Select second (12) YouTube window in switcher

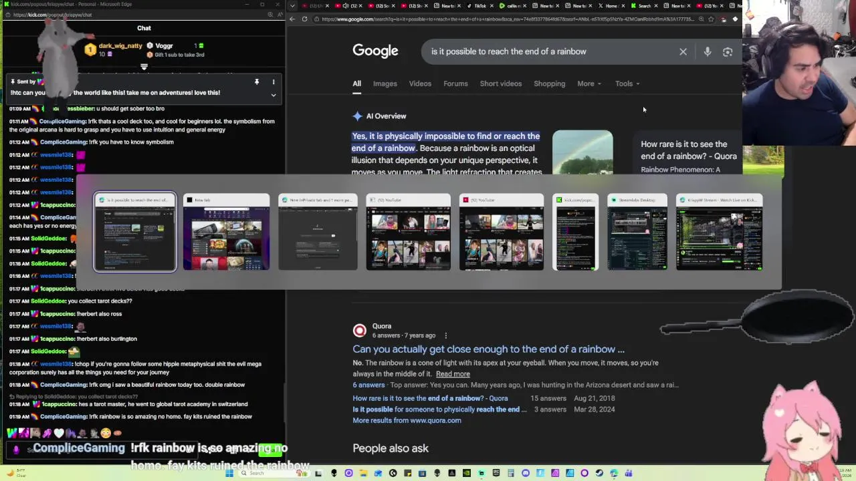502,232
